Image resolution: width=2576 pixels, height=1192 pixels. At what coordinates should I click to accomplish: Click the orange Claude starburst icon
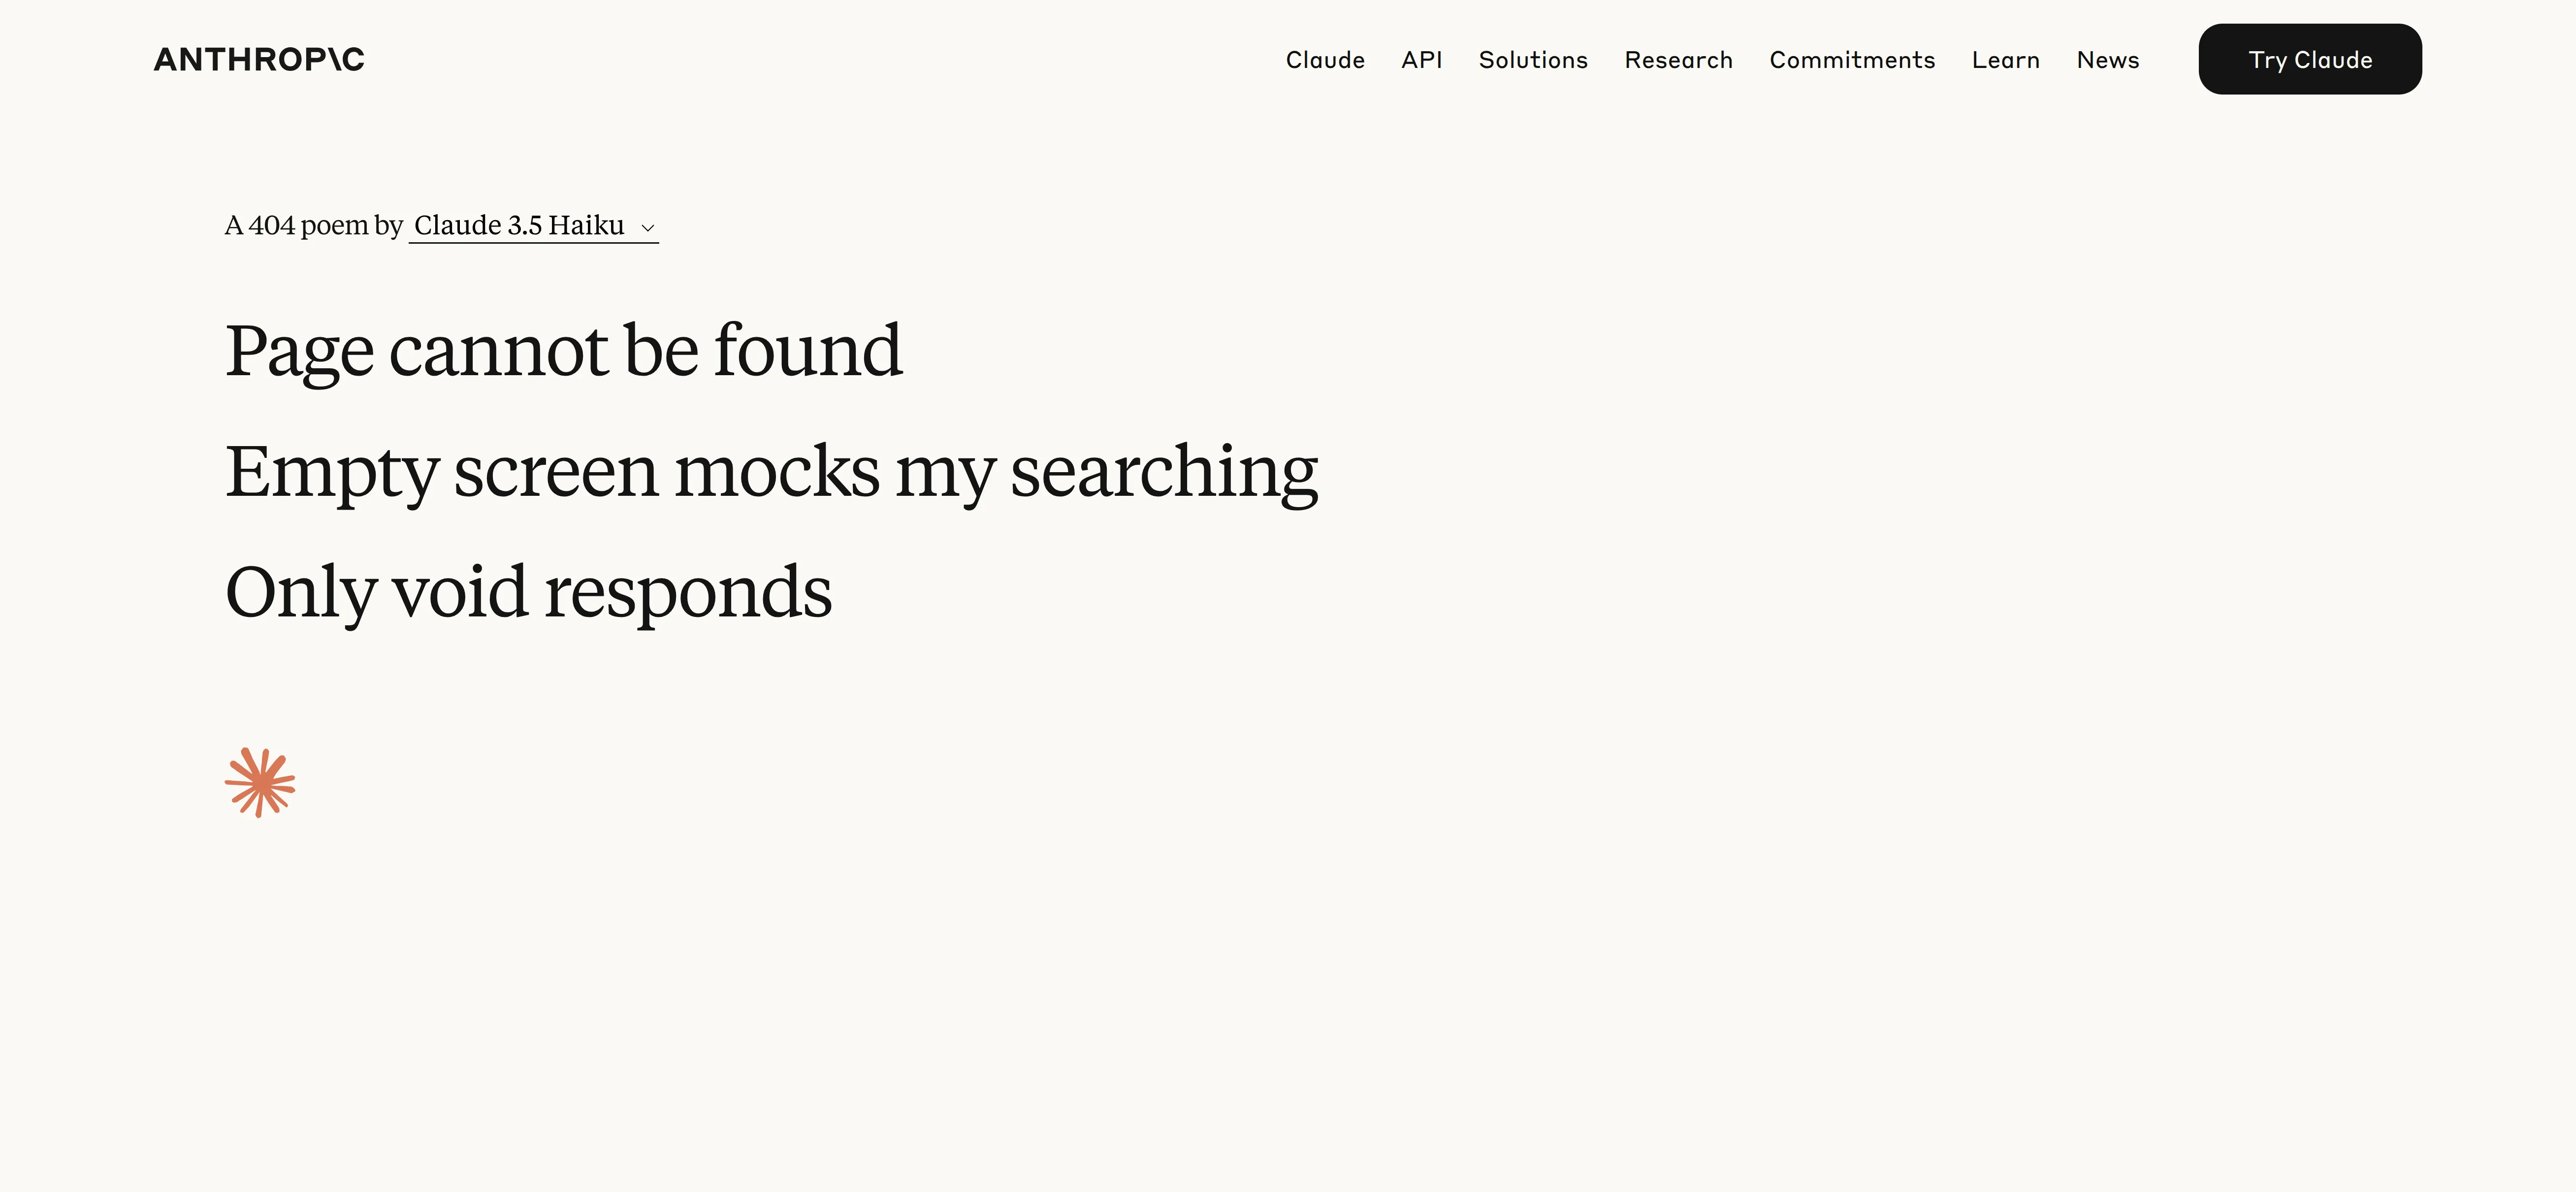[260, 782]
